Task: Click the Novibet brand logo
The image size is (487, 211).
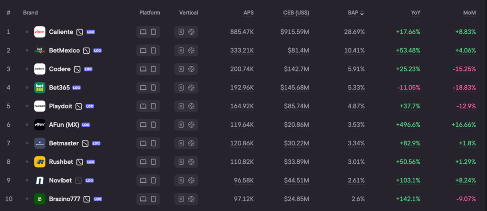Action: coord(40,181)
